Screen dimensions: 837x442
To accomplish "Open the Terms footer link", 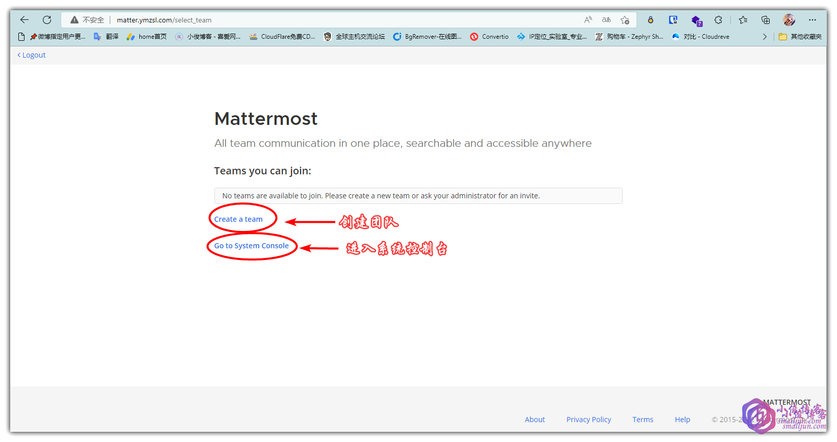I will [x=643, y=420].
